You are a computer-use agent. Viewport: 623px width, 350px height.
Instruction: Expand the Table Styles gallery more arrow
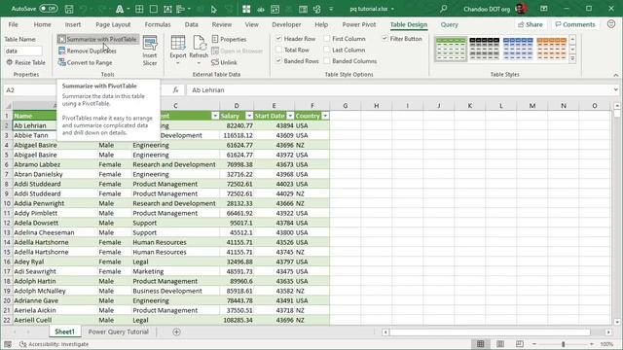(x=572, y=58)
